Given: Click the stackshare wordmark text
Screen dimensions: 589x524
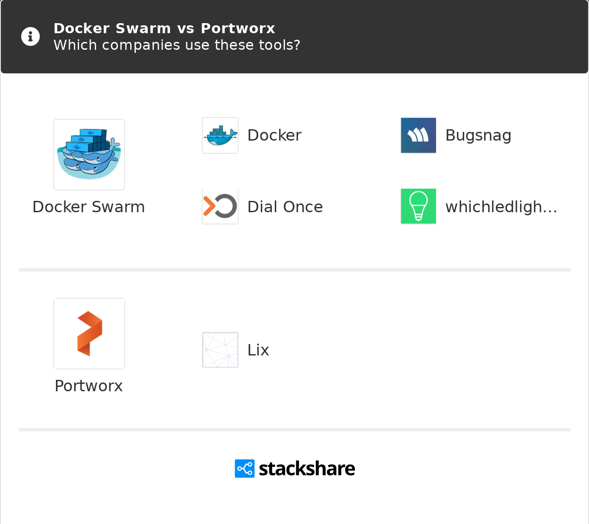Looking at the screenshot, I should [307, 469].
